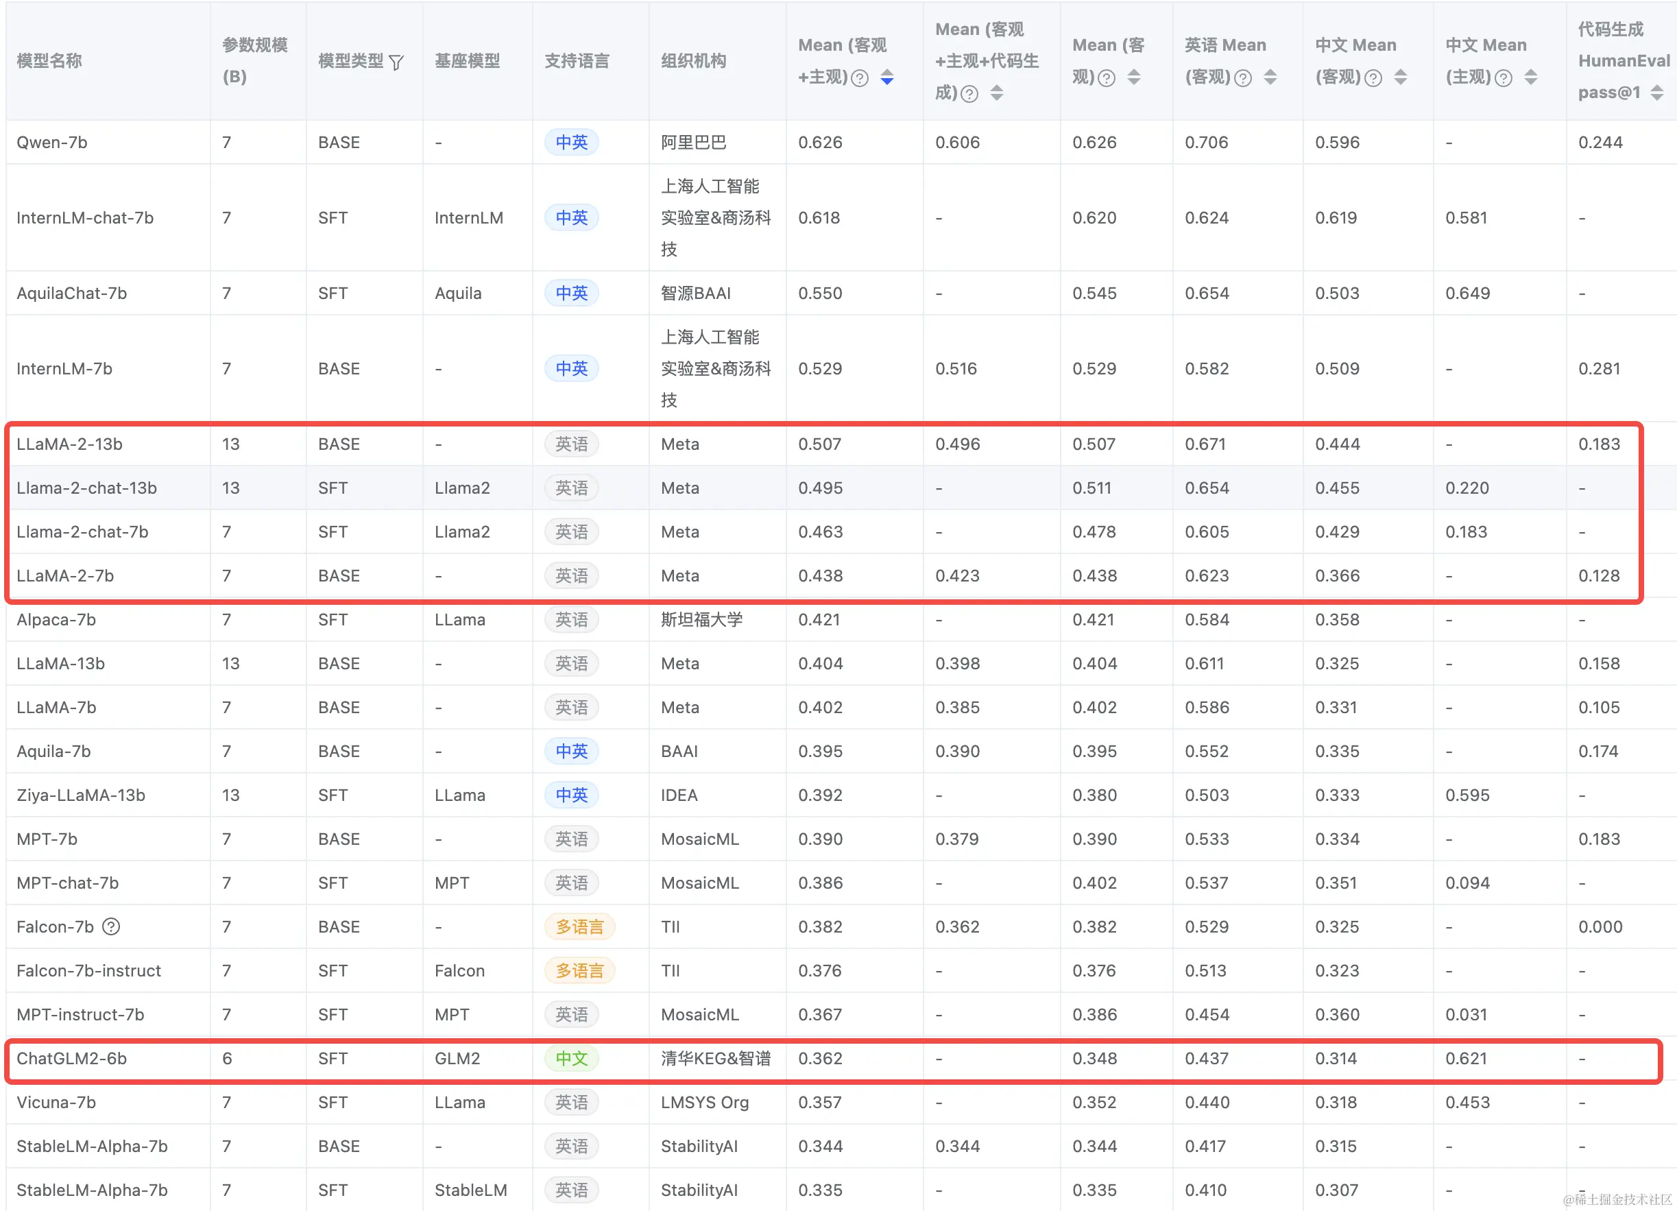Click question mark icon next to Falcon-7b
The image size is (1677, 1211).
[111, 926]
